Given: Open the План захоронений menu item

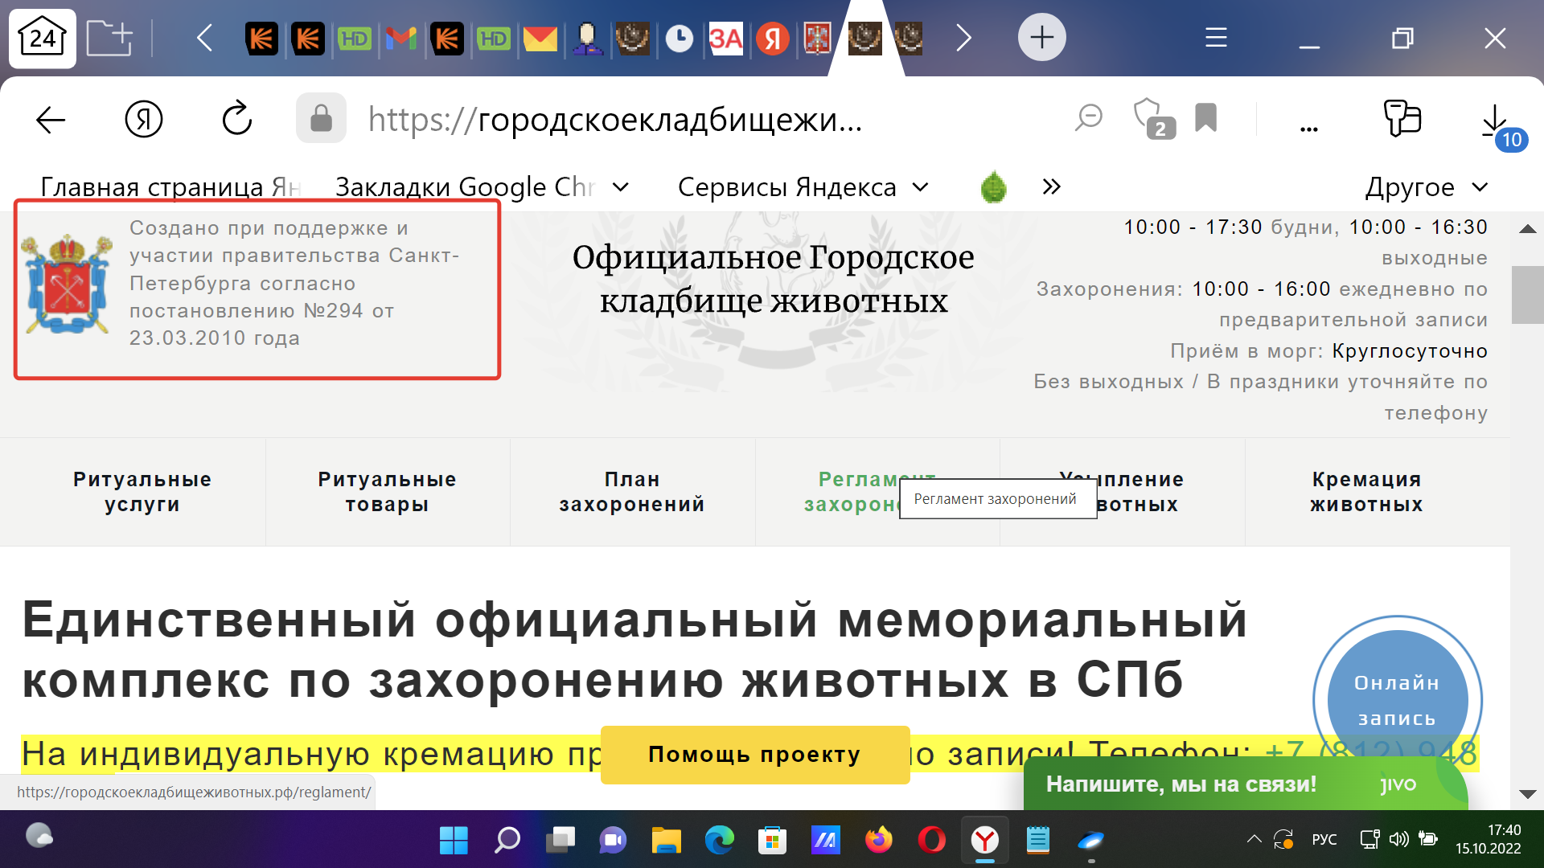Looking at the screenshot, I should coord(632,492).
